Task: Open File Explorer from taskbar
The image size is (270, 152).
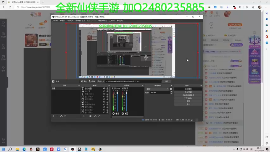Action: 17,149
